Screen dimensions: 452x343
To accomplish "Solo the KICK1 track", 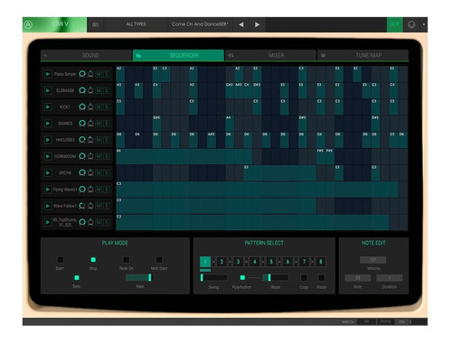I will pos(106,107).
